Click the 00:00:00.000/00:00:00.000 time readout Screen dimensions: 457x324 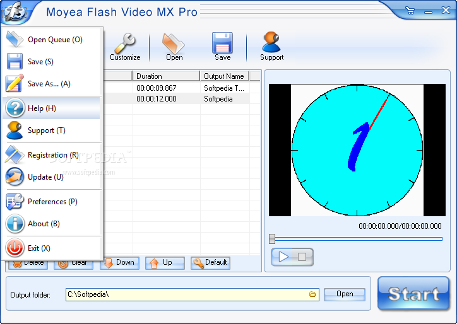(x=400, y=226)
